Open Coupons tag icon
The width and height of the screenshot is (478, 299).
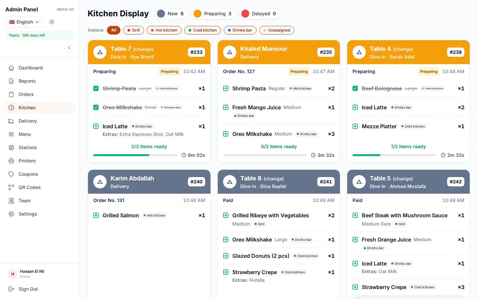pyautogui.click(x=11, y=174)
